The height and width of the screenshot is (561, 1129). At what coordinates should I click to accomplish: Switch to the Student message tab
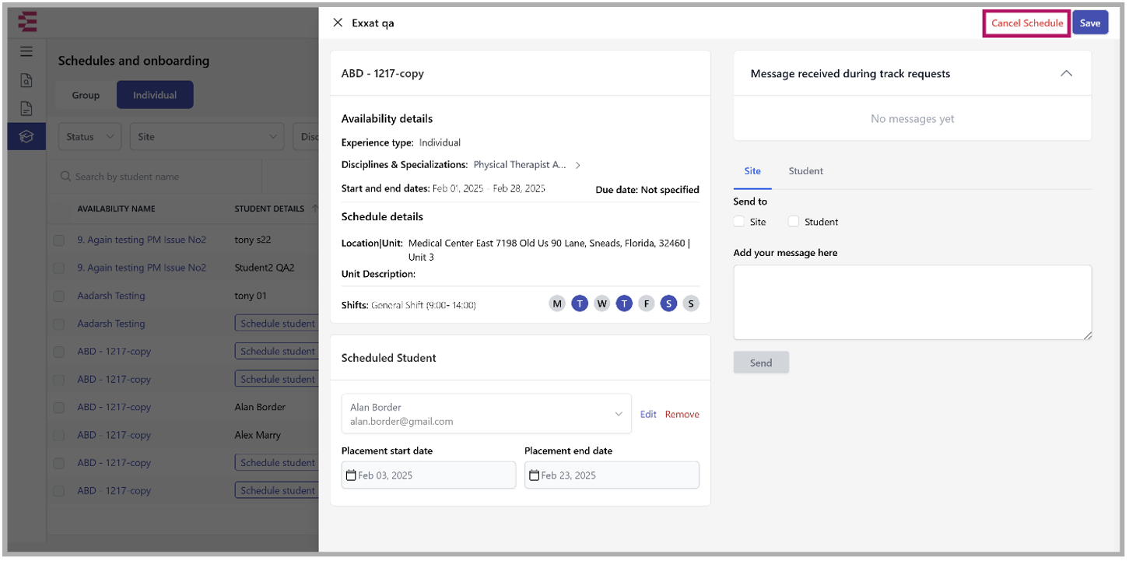click(x=805, y=171)
